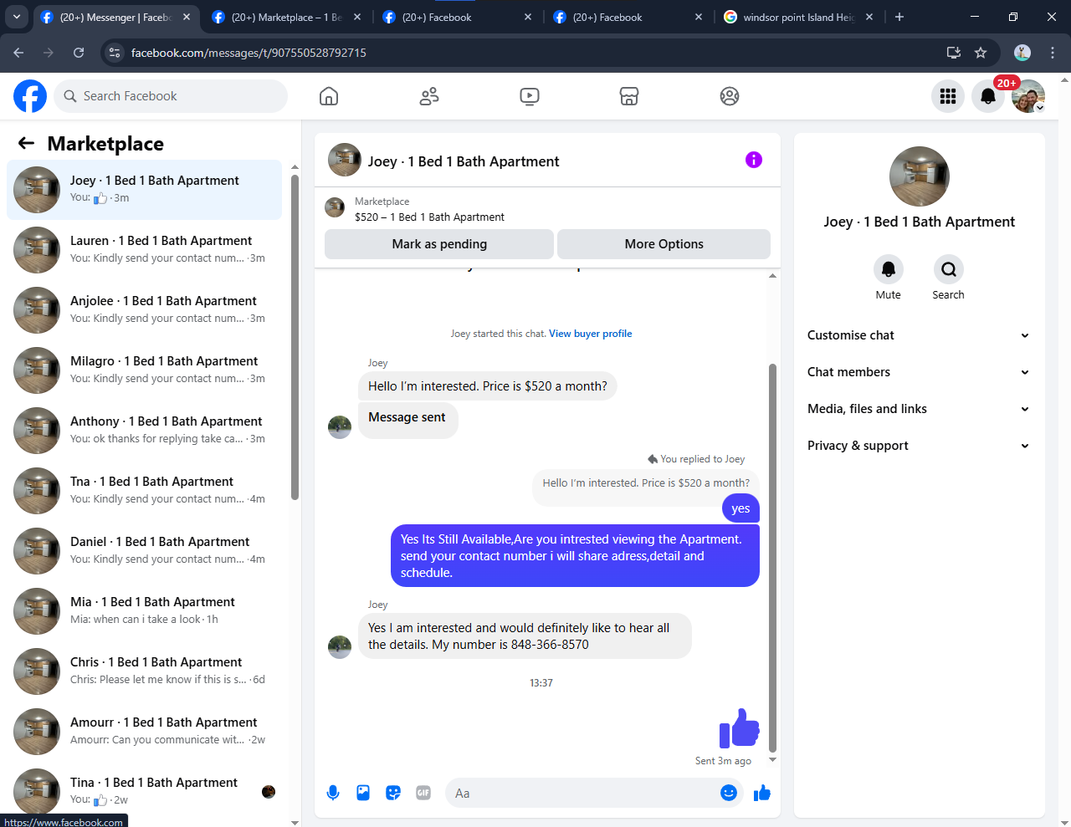1071x827 pixels.
Task: Mute the conversation with bell icon
Action: tap(889, 269)
